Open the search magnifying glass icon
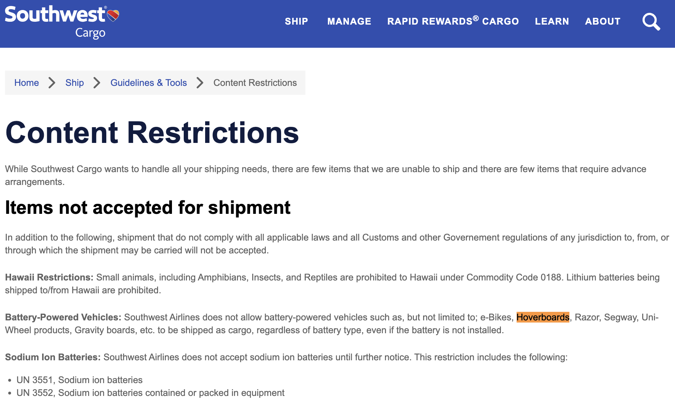Viewport: 675px width, 402px height. point(651,22)
